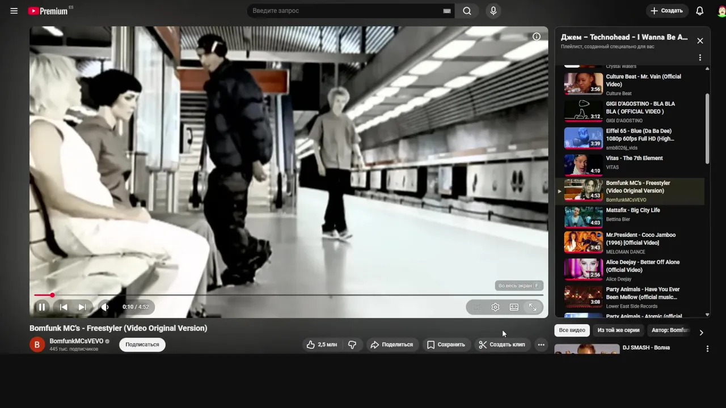Screen dimensions: 726x408
Task: Skip to next video
Action: 82,307
